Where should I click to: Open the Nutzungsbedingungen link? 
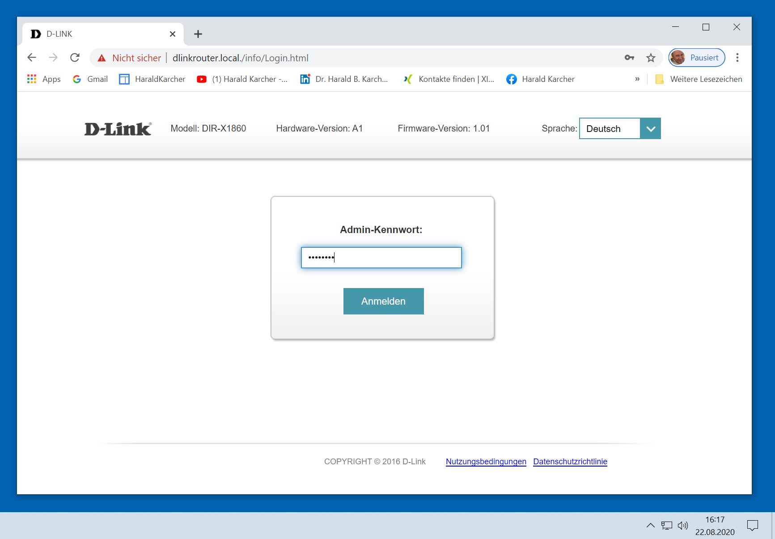(486, 462)
